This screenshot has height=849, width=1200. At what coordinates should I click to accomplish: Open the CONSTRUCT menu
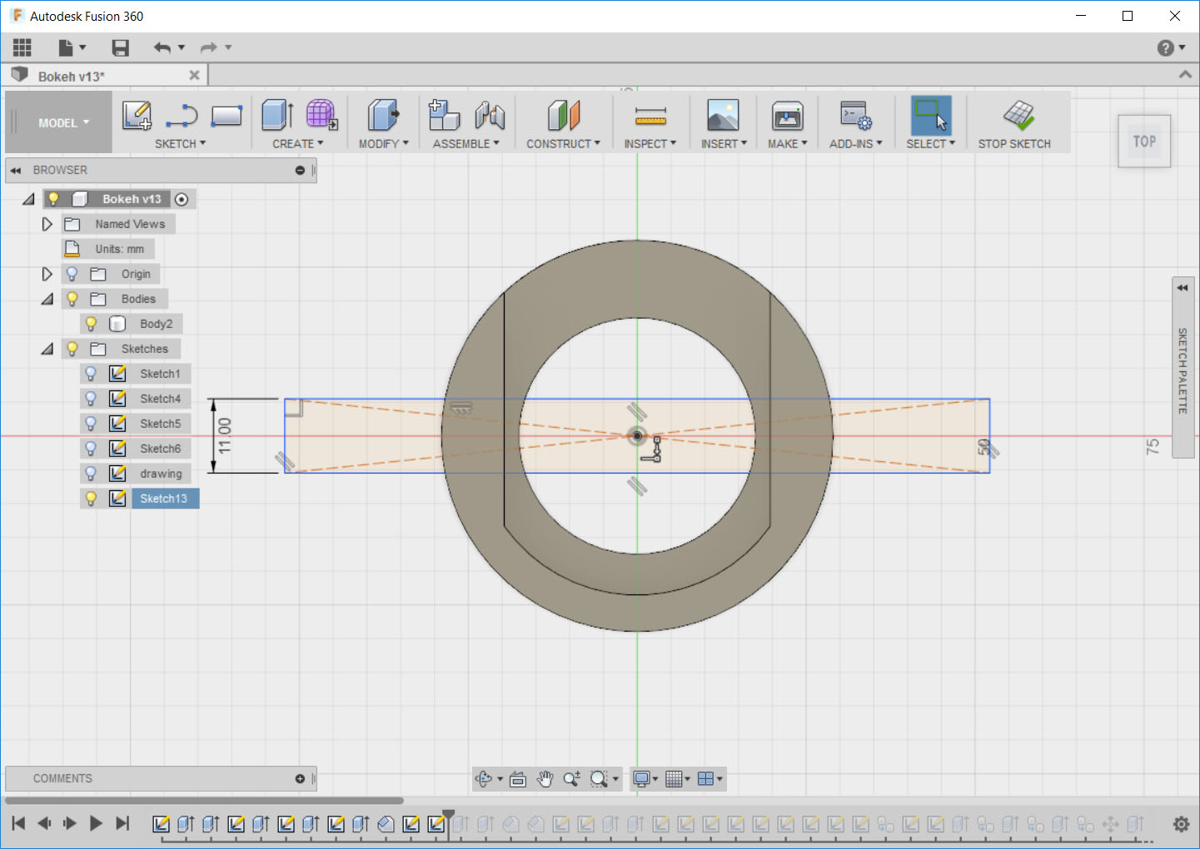click(x=563, y=144)
